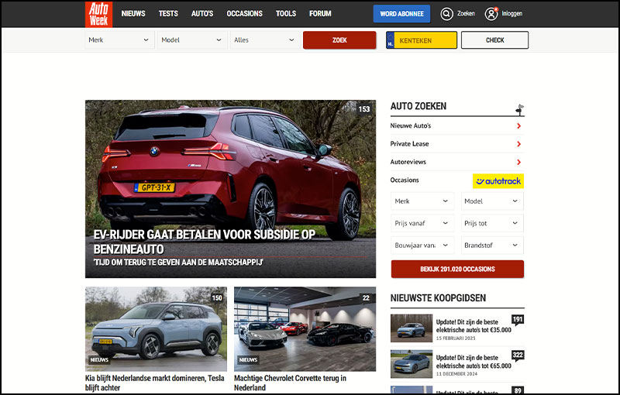620x395 pixels.
Task: Click the red arrow next to Nieuwe Auto's
Action: (518, 126)
